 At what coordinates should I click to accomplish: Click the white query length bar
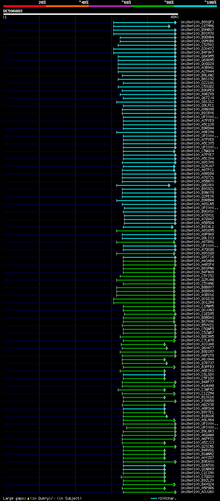90,14
